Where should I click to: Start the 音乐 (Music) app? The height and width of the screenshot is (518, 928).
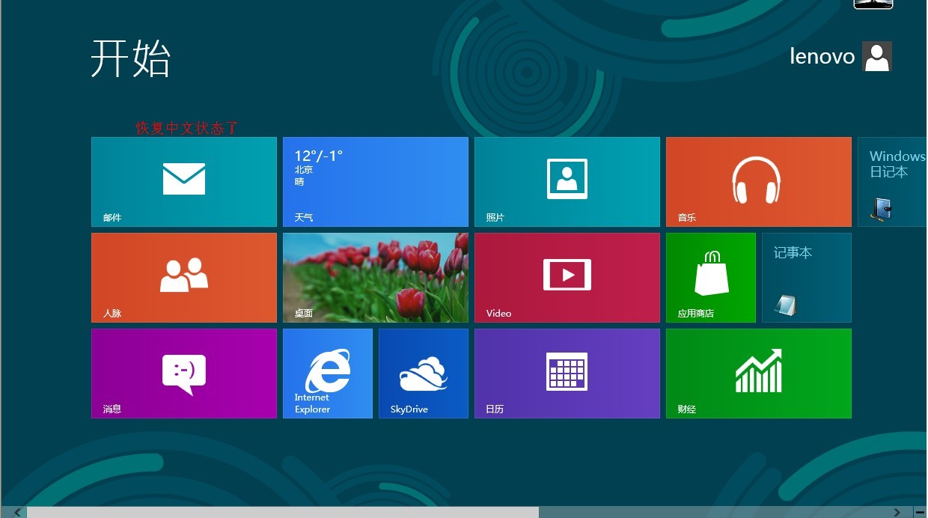[x=758, y=182]
